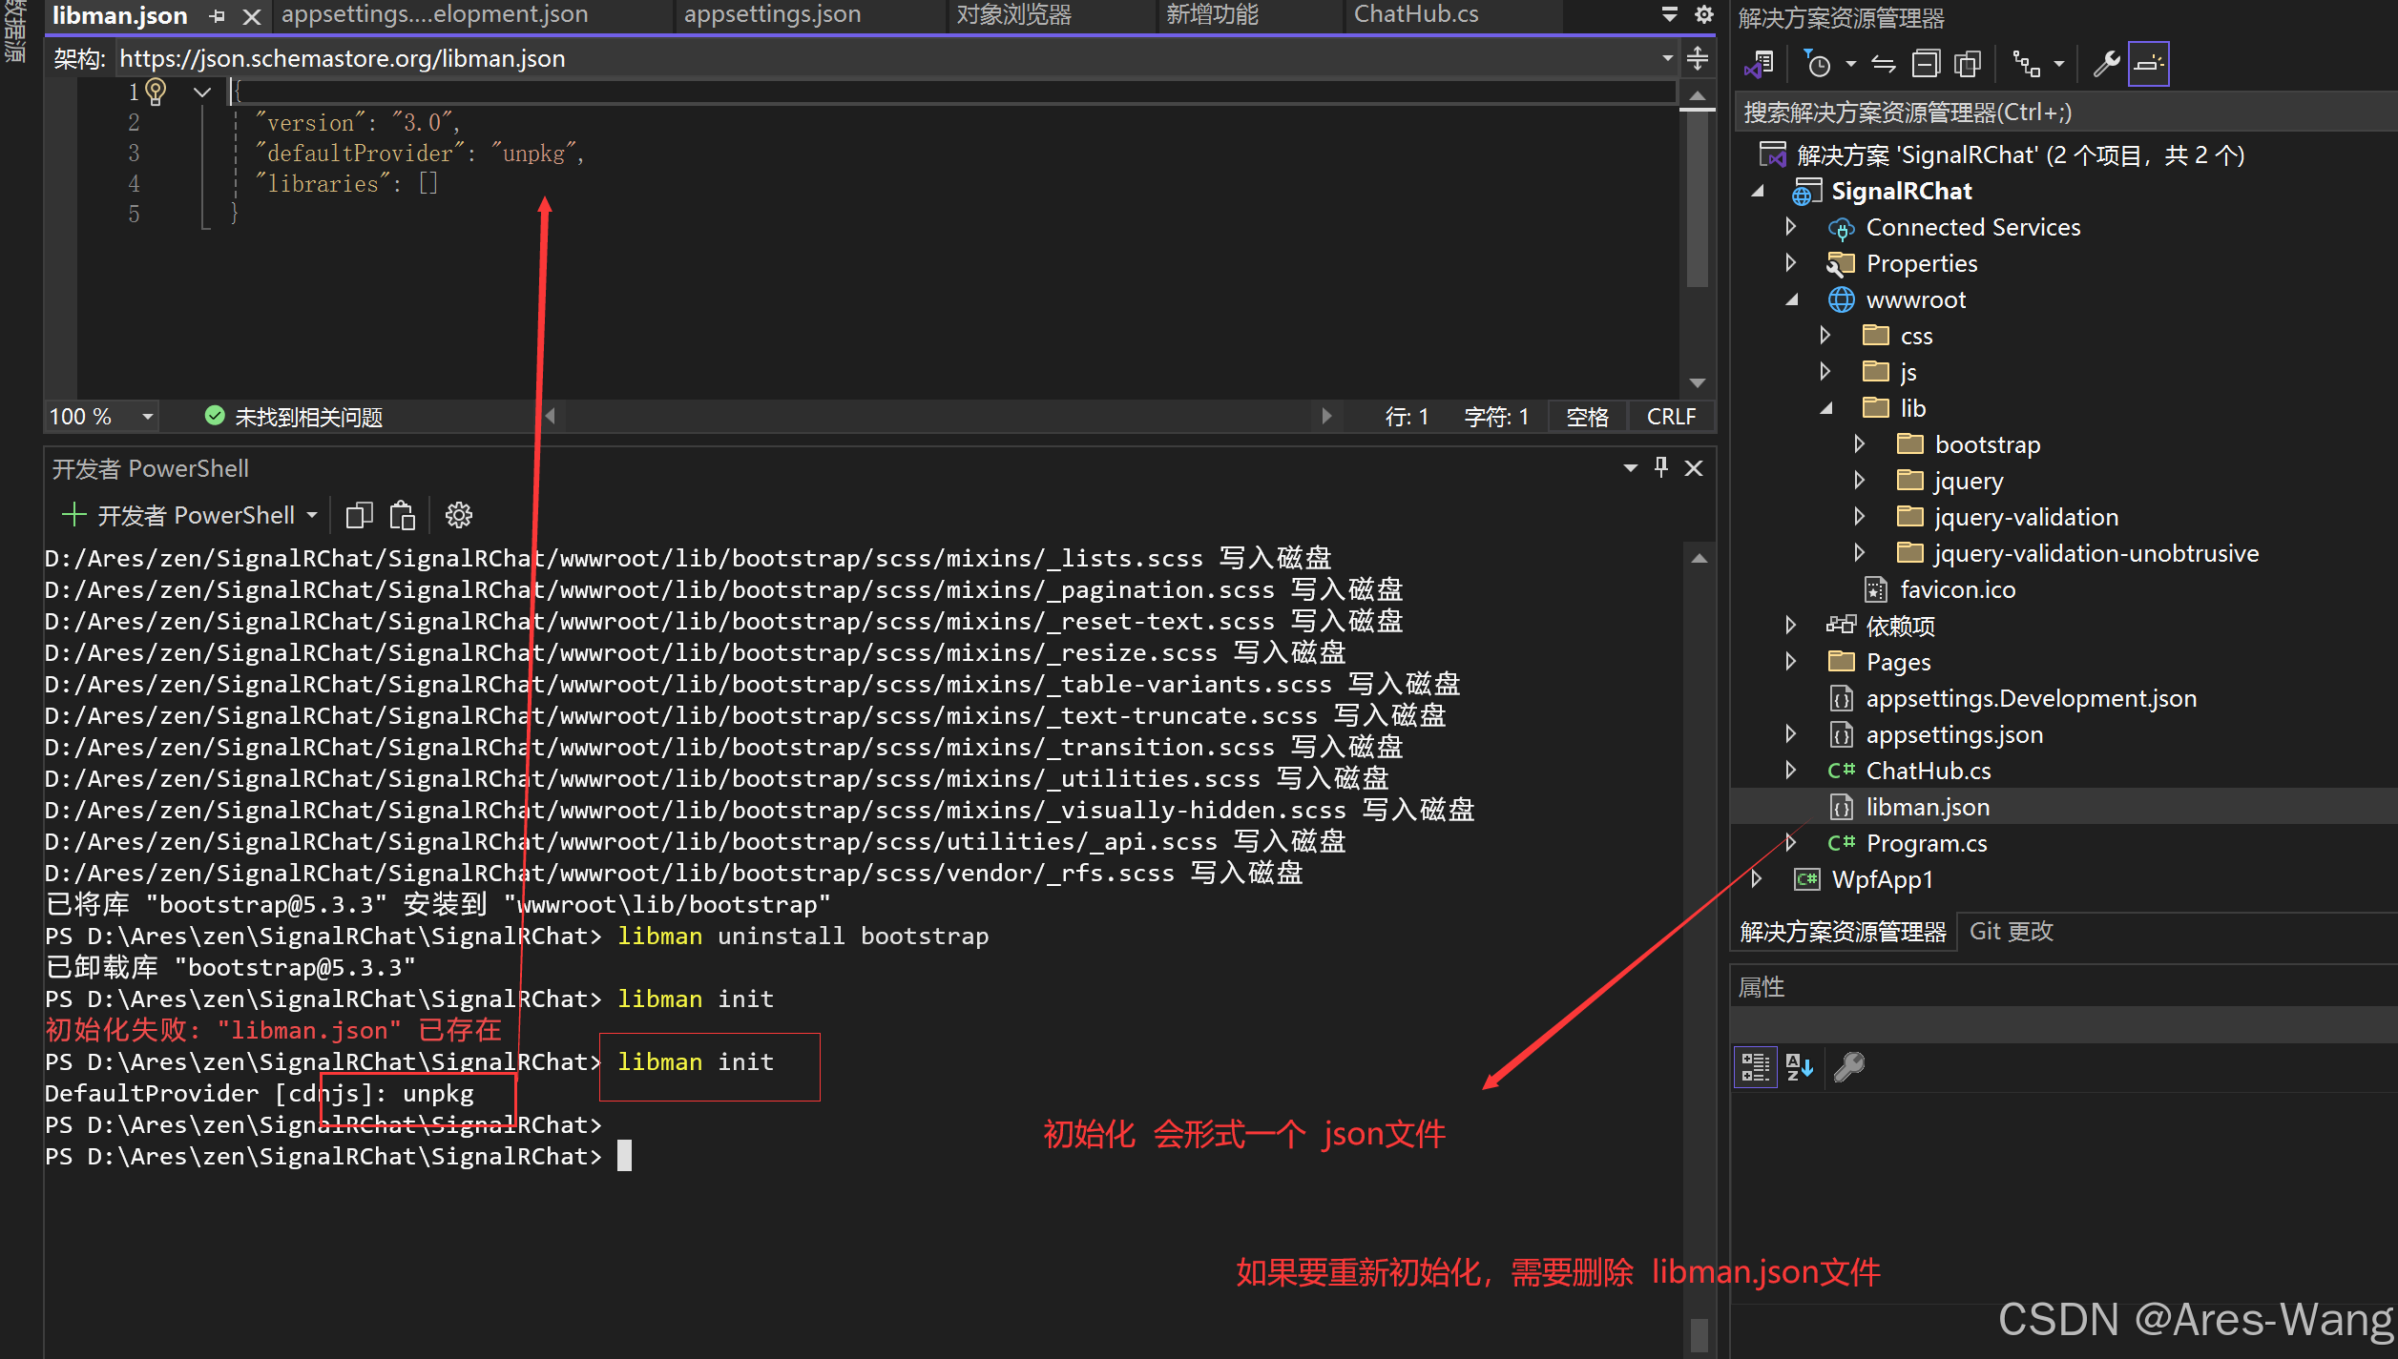Collapse all items in Solution Explorer

1927,63
